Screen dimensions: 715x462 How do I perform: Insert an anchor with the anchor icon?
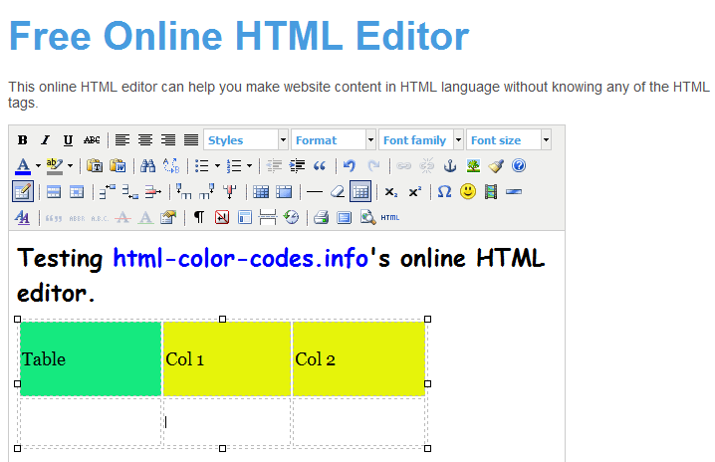pos(450,166)
